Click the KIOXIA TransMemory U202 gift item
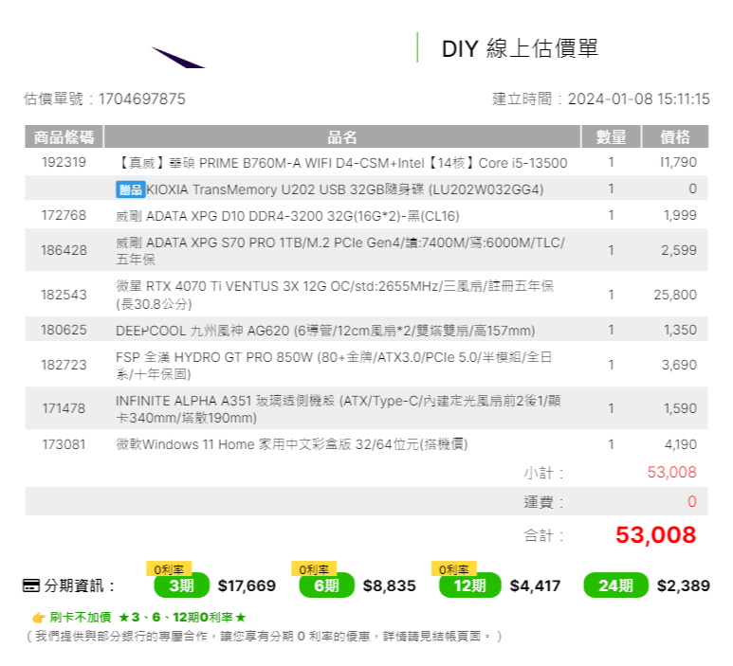Viewport: 733px width, 666px height. tap(345, 189)
